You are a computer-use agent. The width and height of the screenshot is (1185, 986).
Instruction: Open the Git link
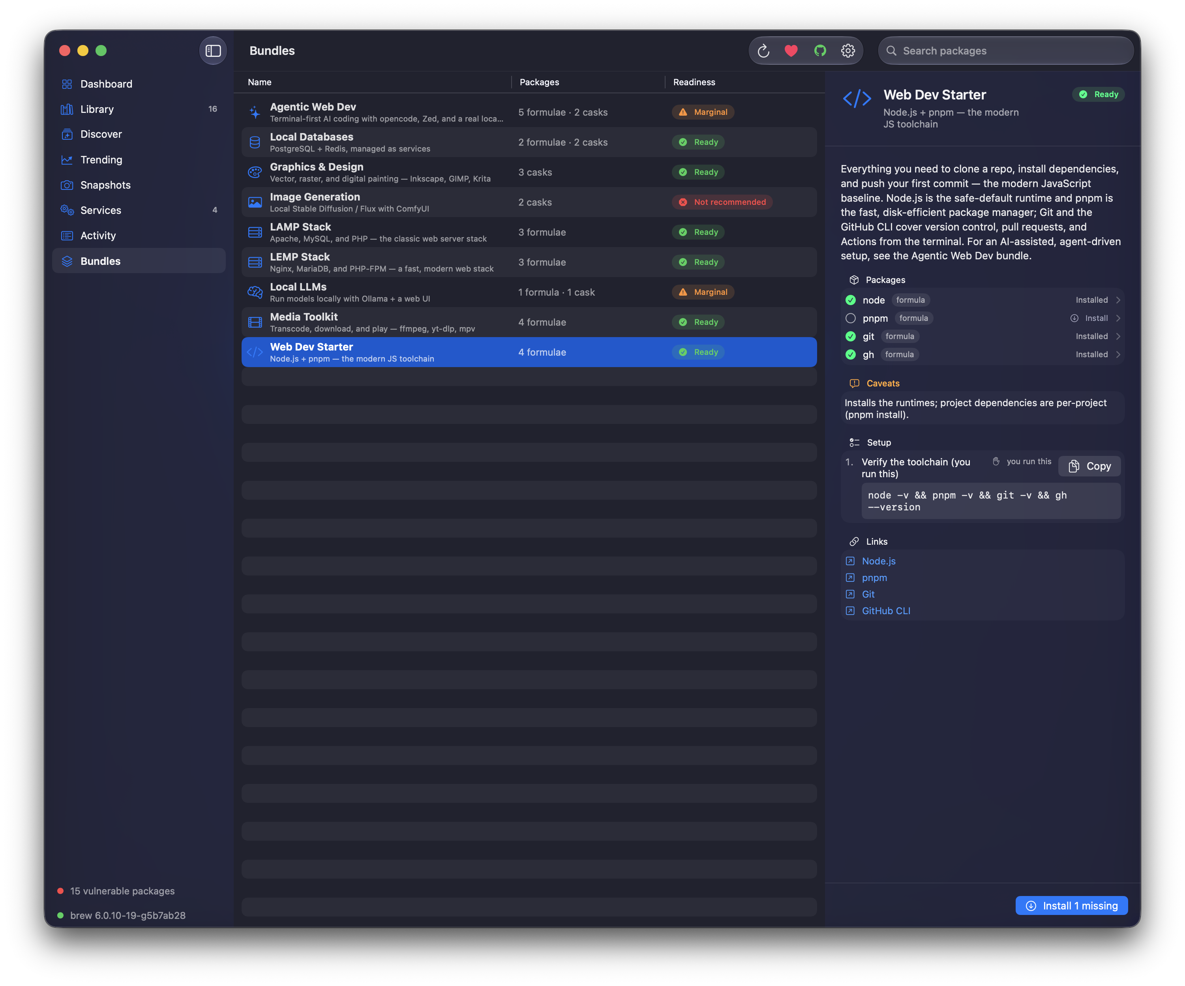(x=868, y=594)
